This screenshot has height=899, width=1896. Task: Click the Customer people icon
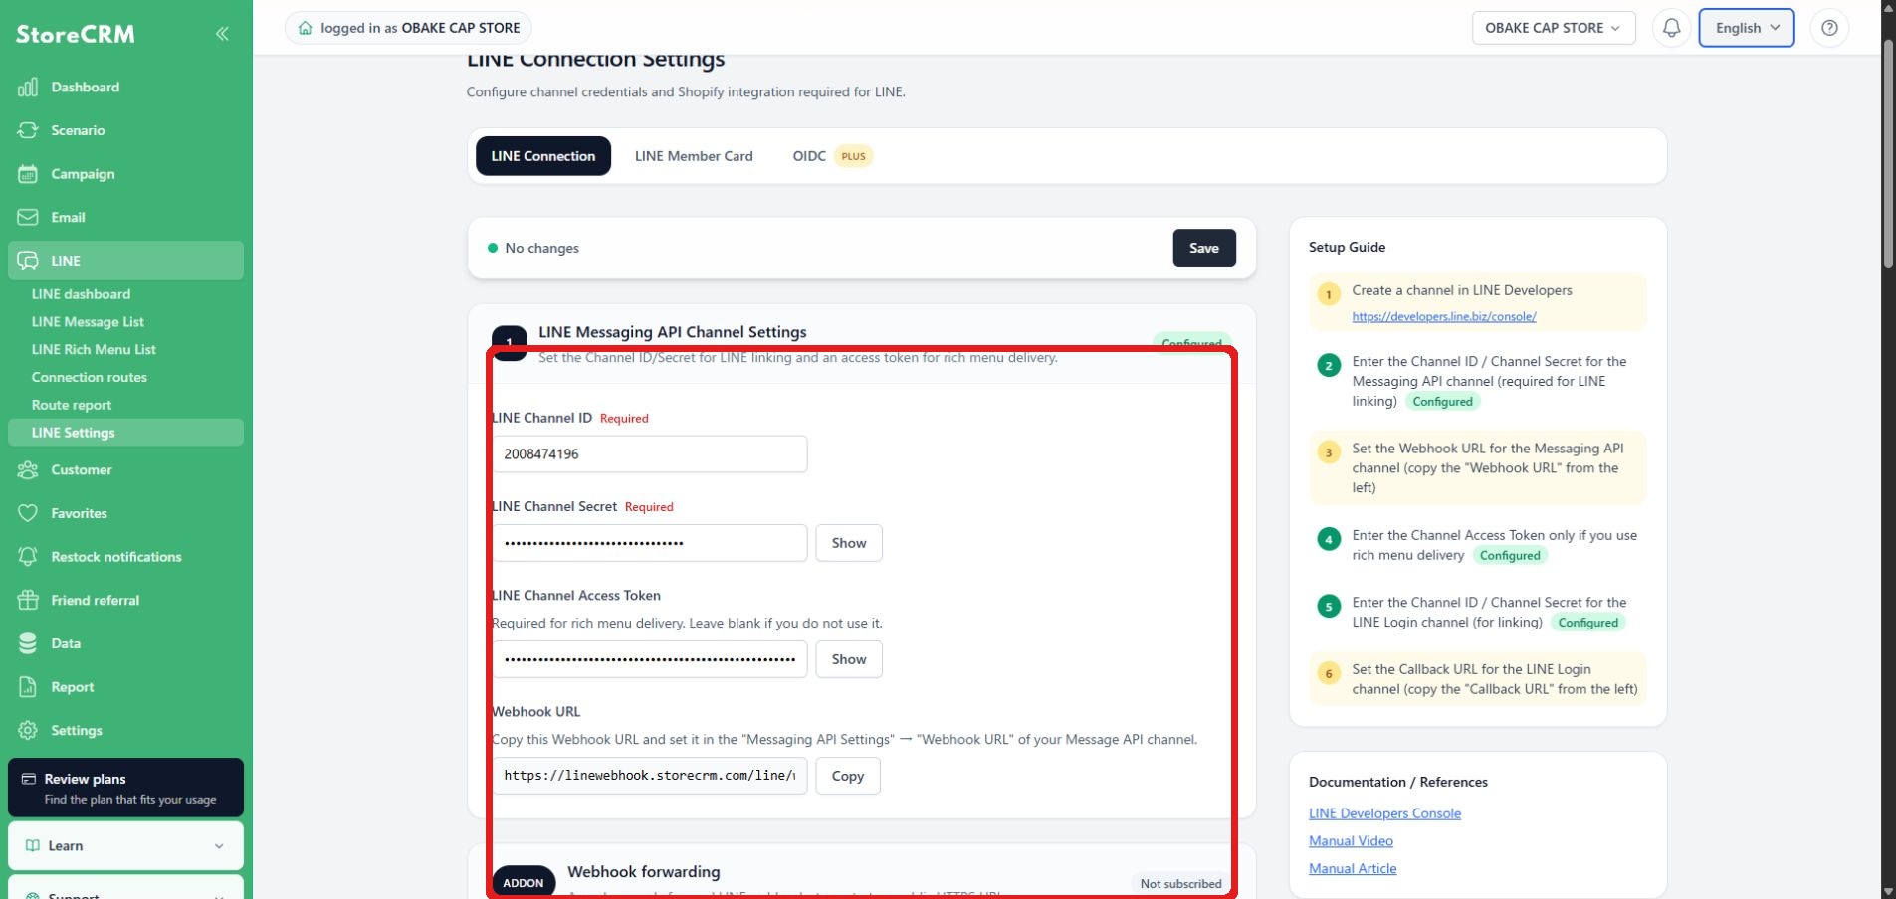(28, 470)
